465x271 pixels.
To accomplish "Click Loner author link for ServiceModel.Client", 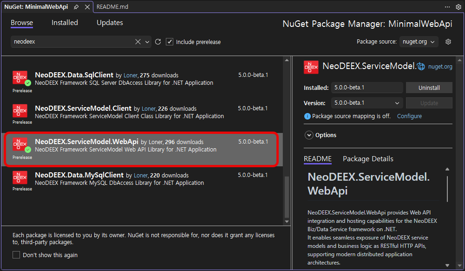I will coord(149,109).
